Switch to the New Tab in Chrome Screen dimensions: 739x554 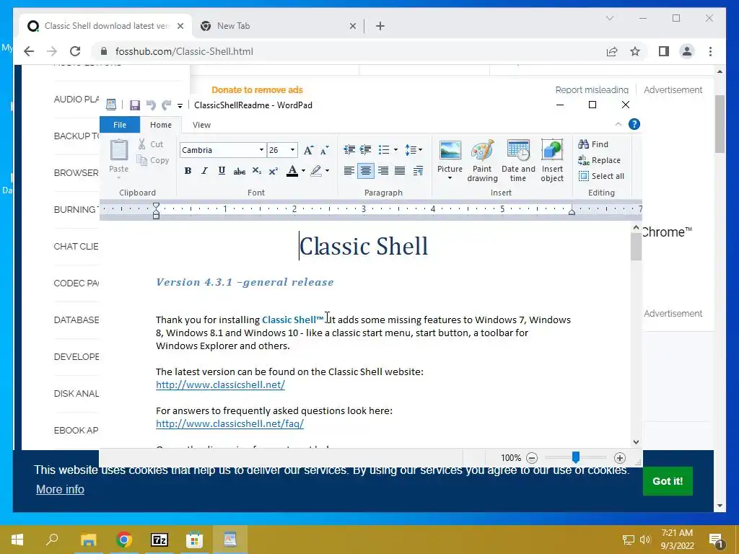tap(278, 26)
